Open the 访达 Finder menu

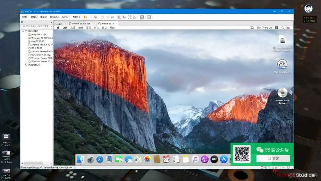65,28
